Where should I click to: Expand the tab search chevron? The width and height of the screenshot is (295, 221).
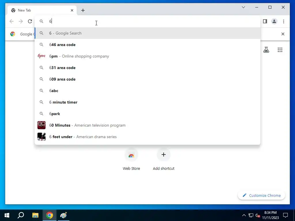pyautogui.click(x=243, y=7)
